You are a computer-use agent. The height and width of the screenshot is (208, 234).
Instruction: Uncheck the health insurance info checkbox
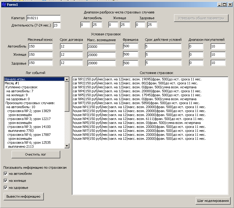pyautogui.click(x=5, y=188)
